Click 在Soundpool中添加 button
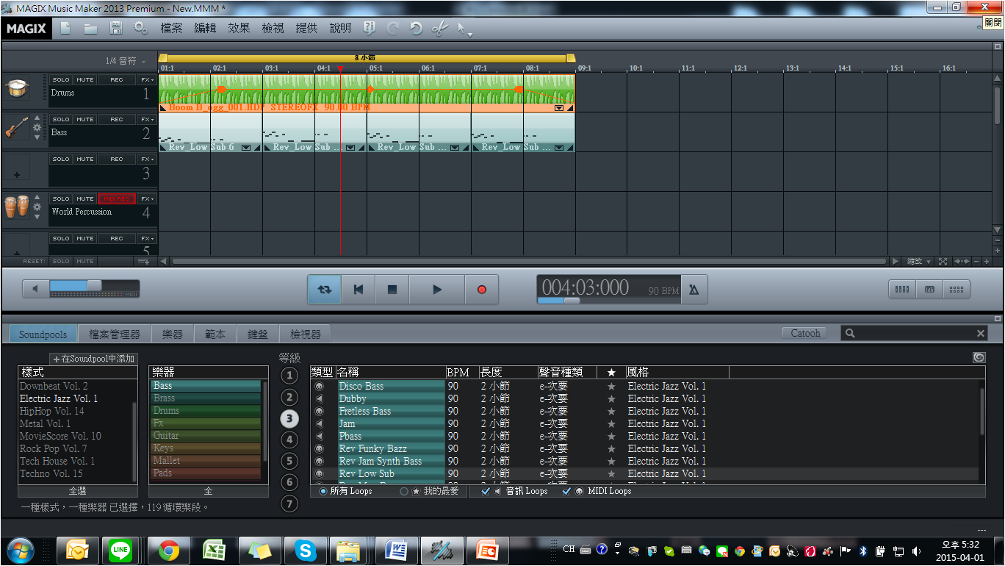 pos(93,359)
